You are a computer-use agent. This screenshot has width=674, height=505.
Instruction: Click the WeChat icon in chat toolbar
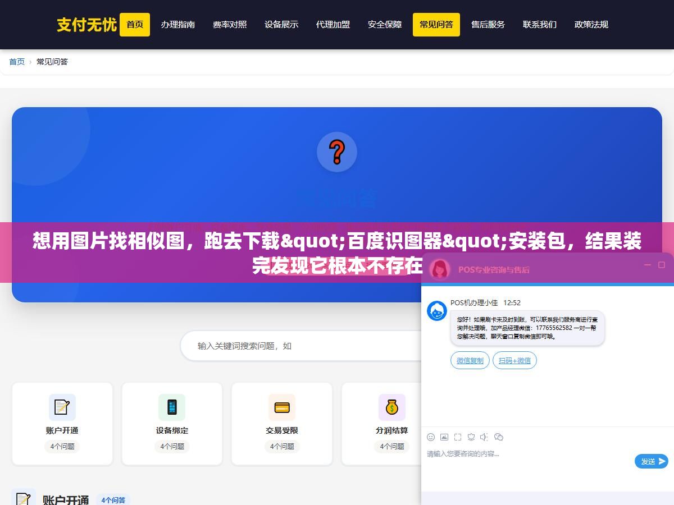point(498,437)
